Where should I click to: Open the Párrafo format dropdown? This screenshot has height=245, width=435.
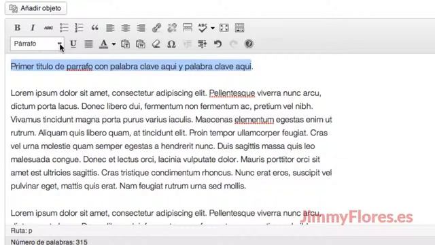pos(37,44)
